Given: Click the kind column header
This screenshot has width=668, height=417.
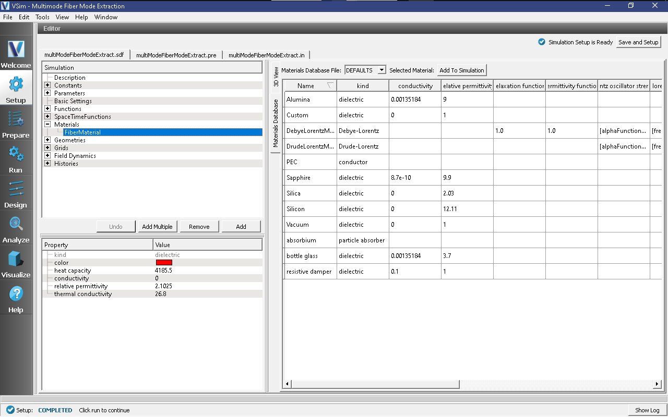Looking at the screenshot, I should pos(363,85).
